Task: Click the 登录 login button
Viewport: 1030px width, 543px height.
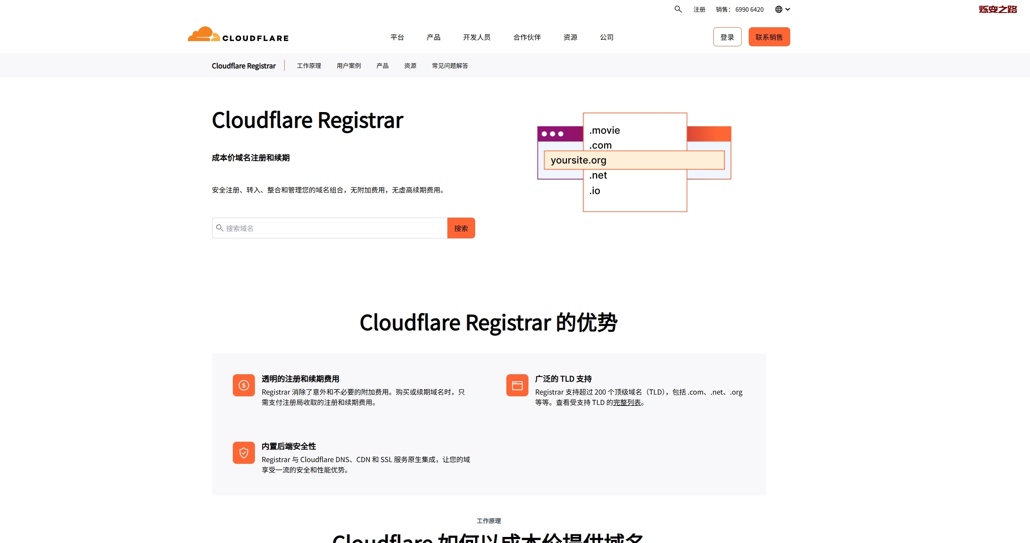Action: tap(727, 37)
